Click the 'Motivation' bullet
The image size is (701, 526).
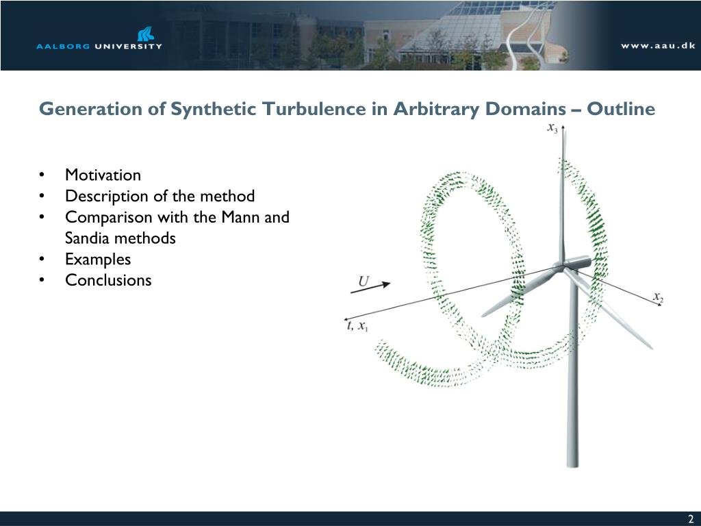103,175
